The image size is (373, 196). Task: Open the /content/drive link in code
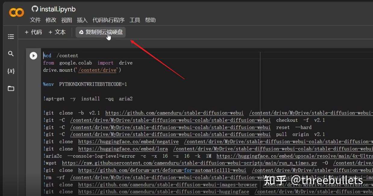tap(97, 70)
